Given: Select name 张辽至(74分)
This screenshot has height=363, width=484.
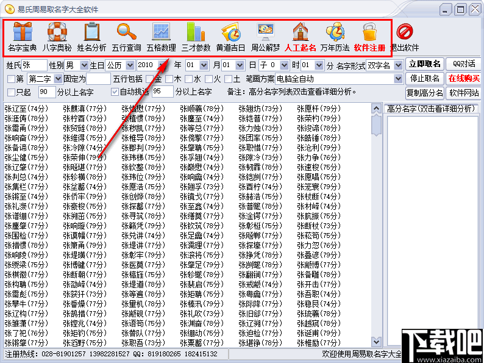Looking at the screenshot, I should click(26, 109).
